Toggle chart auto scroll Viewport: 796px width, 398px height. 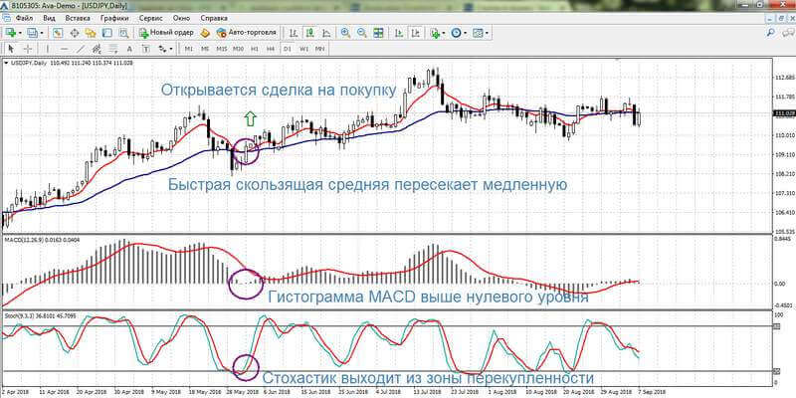tap(399, 33)
